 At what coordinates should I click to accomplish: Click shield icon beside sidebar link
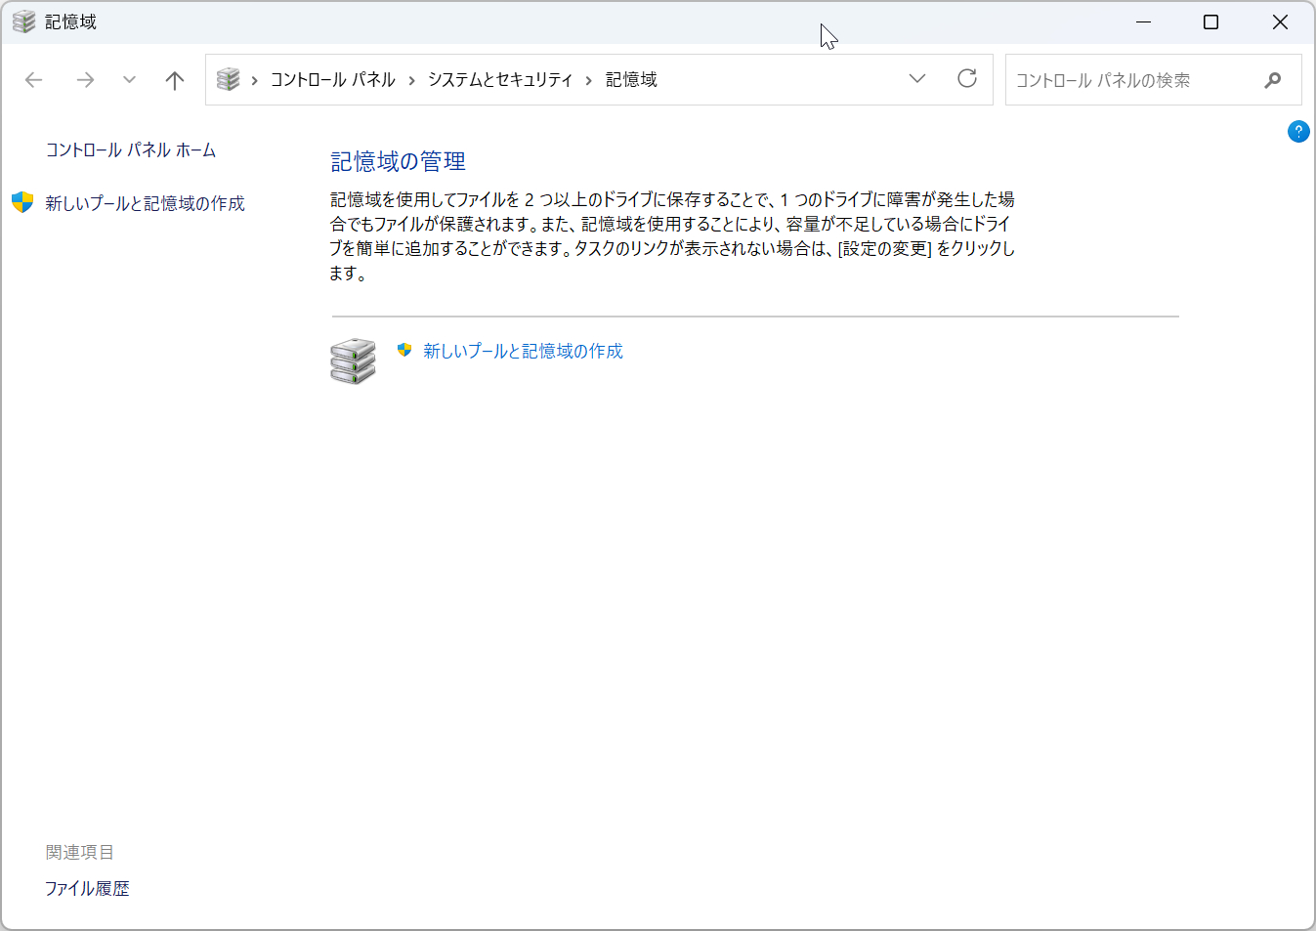[22, 202]
